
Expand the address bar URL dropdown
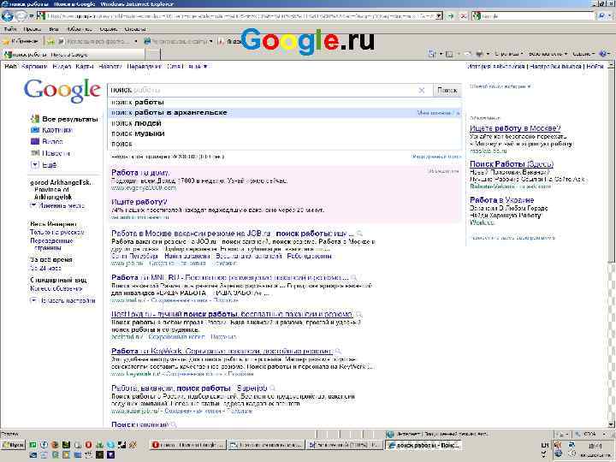coord(439,16)
